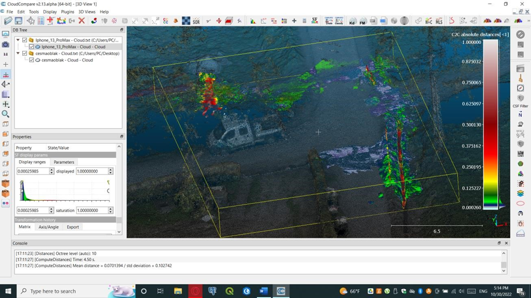Select the cesmaoblak - Cloud - Cloud tree item
Screen dimensions: 531x298
pos(67,60)
